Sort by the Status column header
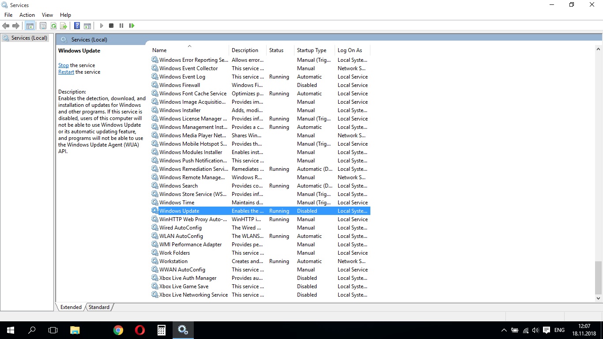This screenshot has width=603, height=339. [280, 50]
